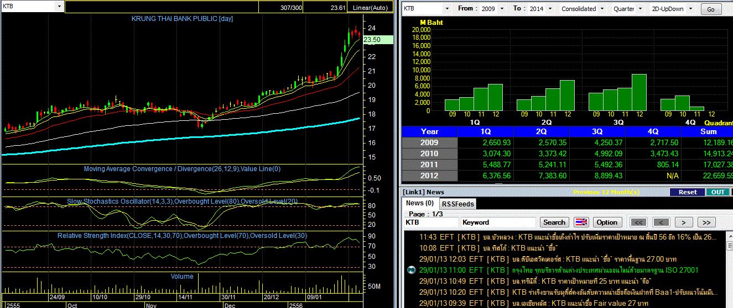This screenshot has height=308, width=733.
Task: Click the [Link1] News panel title
Action: pos(423,192)
